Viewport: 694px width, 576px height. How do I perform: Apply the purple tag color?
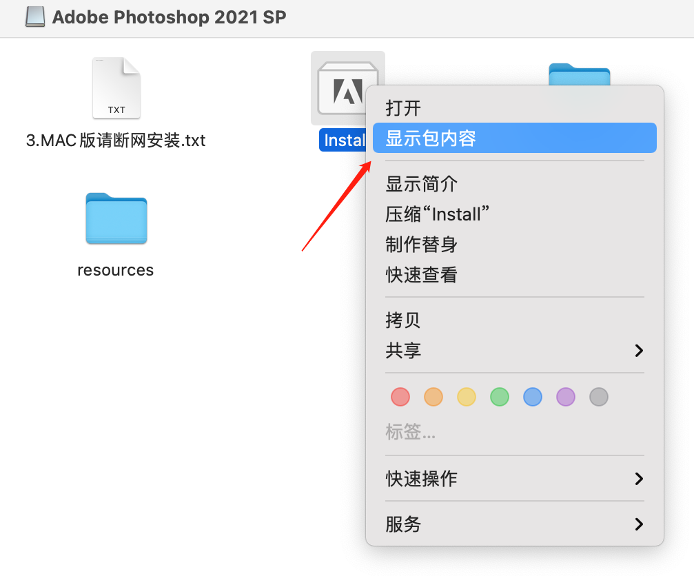click(x=566, y=397)
